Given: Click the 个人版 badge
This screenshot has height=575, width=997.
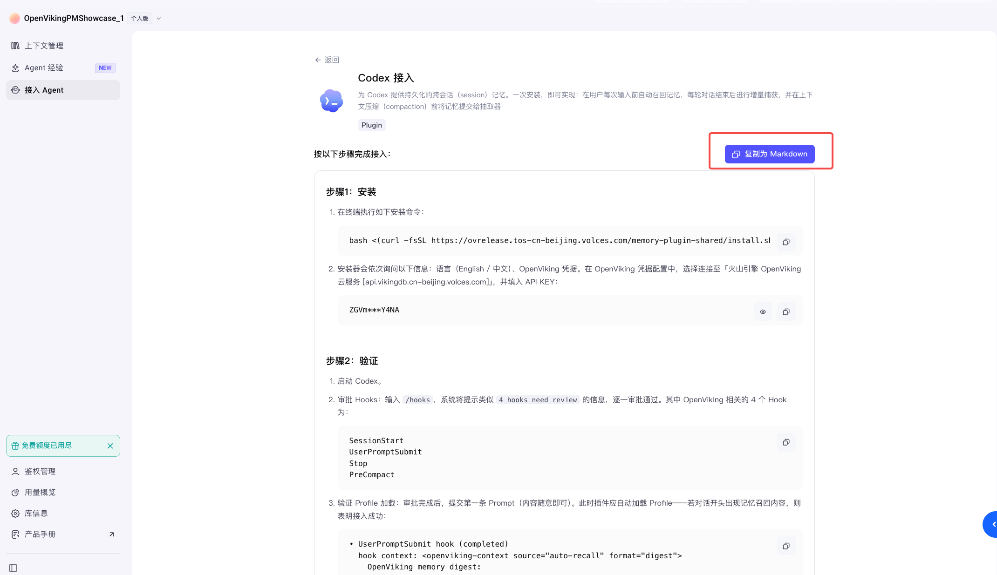Looking at the screenshot, I should (140, 19).
